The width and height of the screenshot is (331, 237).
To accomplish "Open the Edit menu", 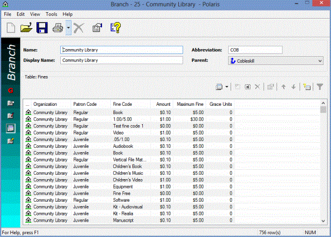I will pos(21,14).
